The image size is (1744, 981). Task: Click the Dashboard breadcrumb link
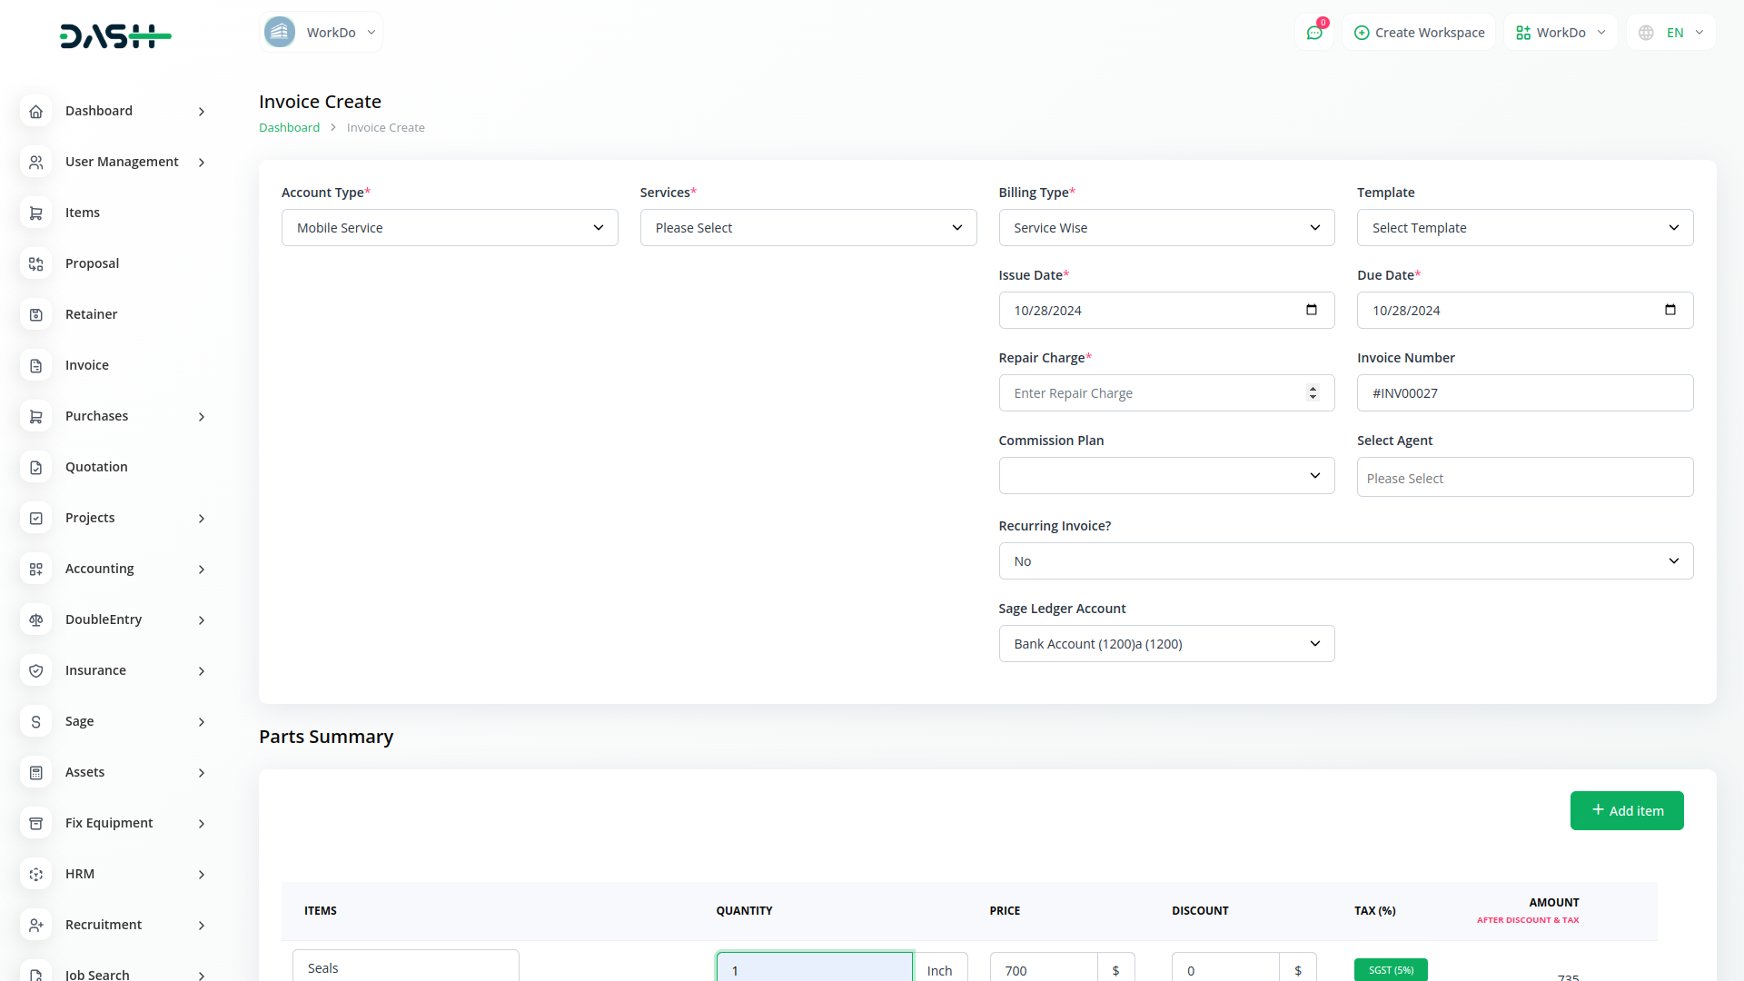point(289,128)
